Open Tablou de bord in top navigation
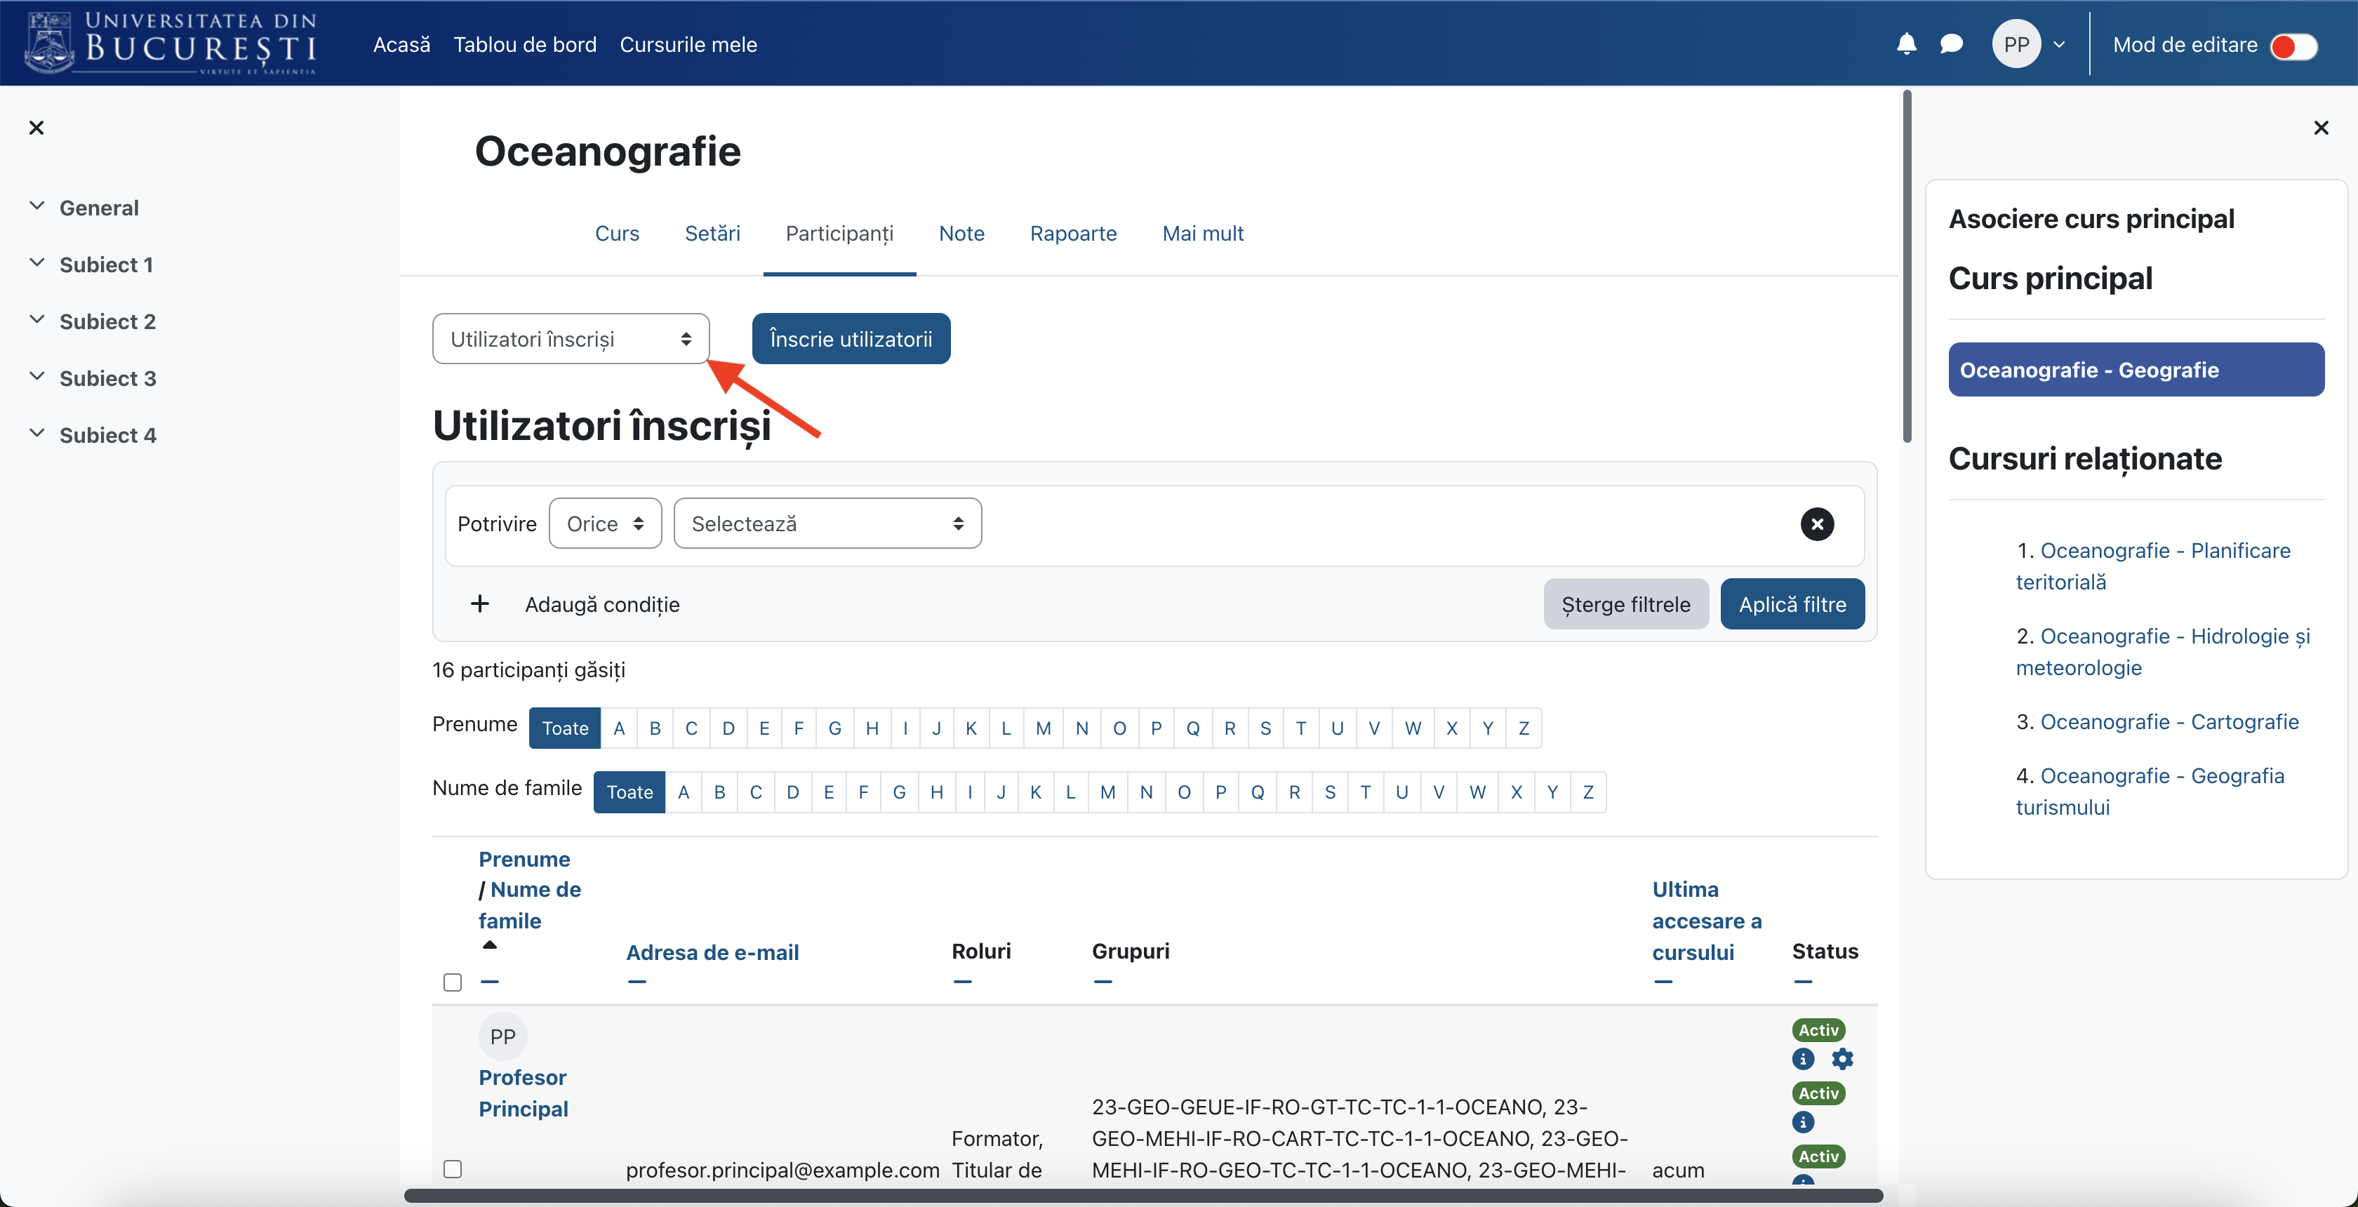The image size is (2358, 1207). pyautogui.click(x=524, y=45)
